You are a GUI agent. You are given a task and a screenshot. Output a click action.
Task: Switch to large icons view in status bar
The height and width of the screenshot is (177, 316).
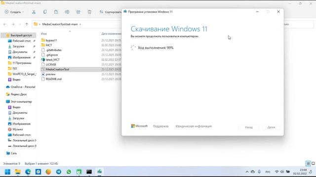[313, 164]
